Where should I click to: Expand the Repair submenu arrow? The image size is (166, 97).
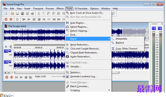109,39
